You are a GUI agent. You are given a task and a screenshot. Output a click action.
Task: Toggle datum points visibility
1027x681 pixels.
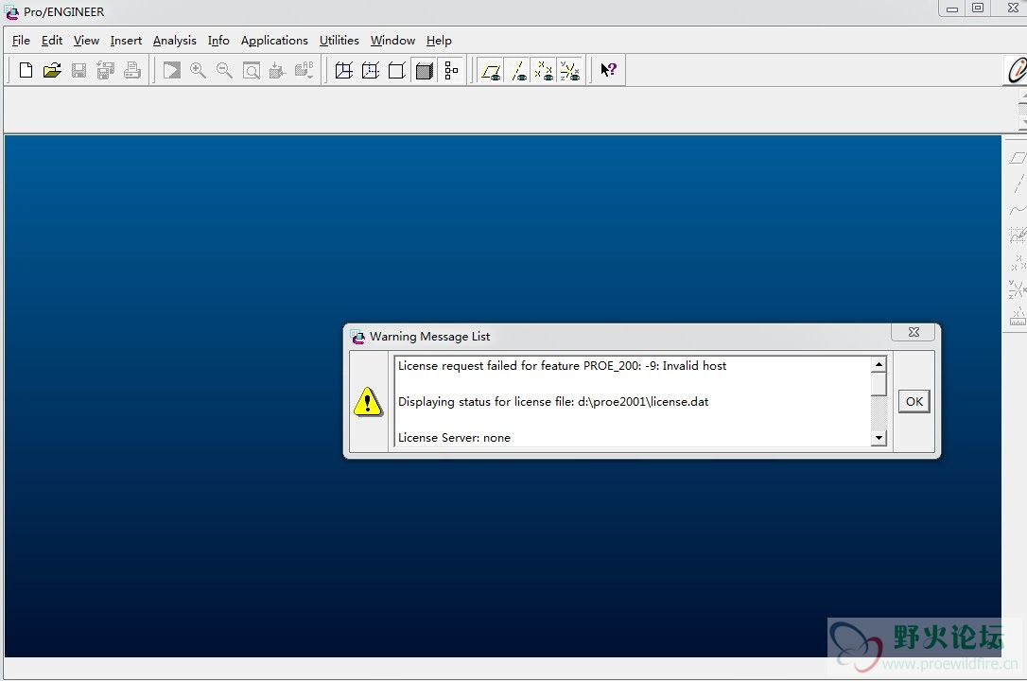(x=544, y=70)
